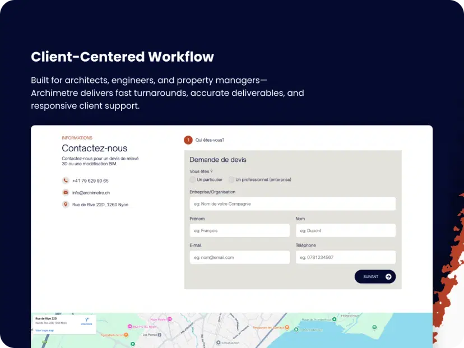
Task: Click the Téléphone input field
Action: coord(345,257)
